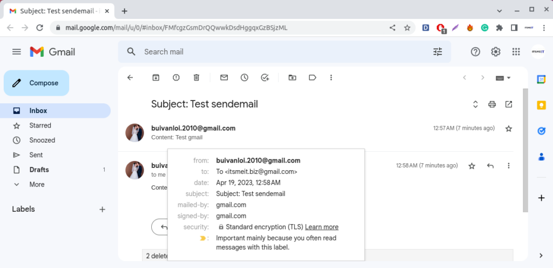Viewport: 553px width, 268px height.
Task: Open conversation in new window
Action: (x=509, y=104)
